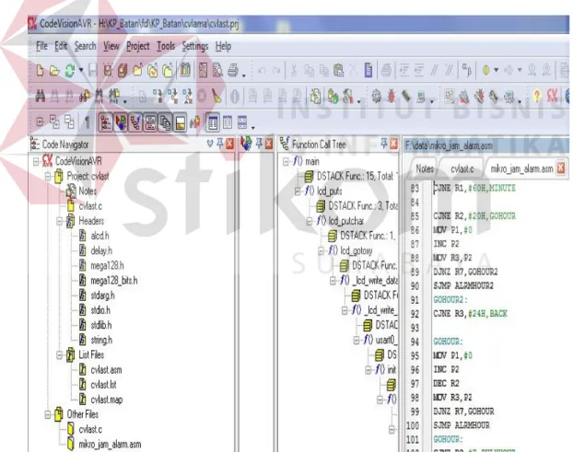Screen dimensions: 573x452
Task: Start the Debugger with the red bug icon
Action: pos(391,96)
